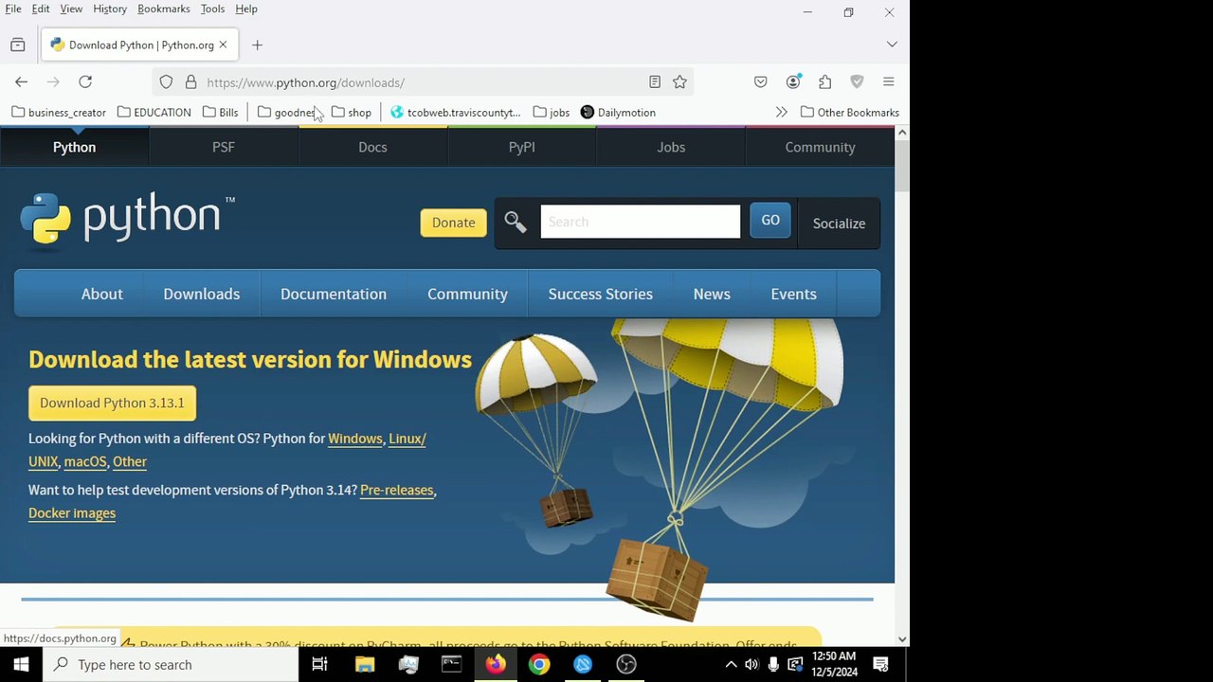Open the History menu
Screen dimensions: 1213x682
pyautogui.click(x=110, y=9)
